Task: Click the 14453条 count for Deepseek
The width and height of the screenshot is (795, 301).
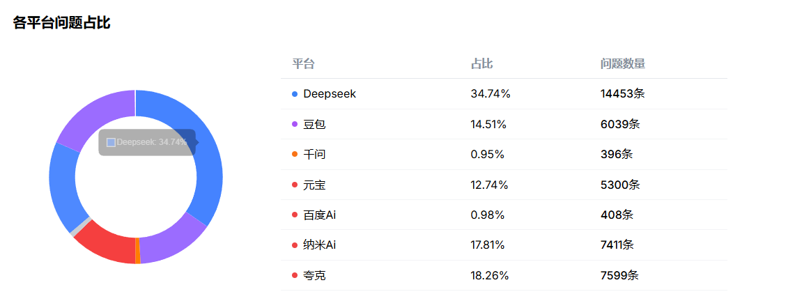Action: [622, 94]
